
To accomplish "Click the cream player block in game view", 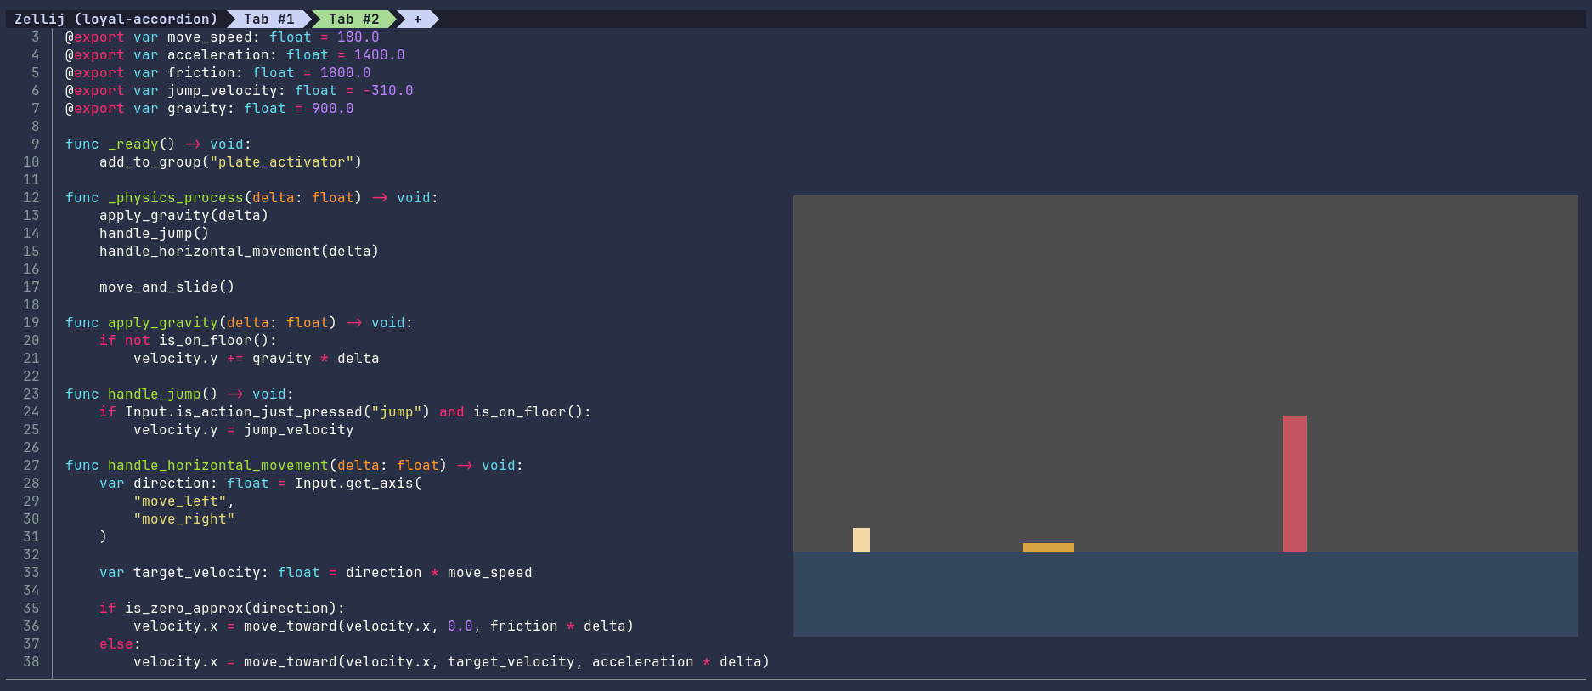I will click(x=861, y=540).
